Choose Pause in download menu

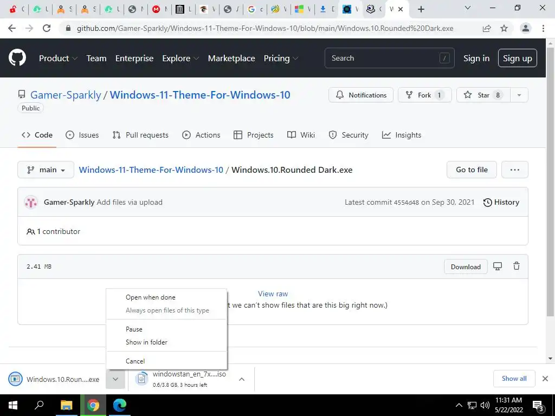[x=167, y=329]
